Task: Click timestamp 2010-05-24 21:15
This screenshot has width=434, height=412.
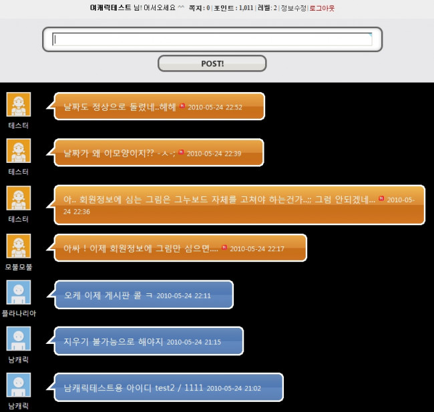Action: tap(194, 342)
